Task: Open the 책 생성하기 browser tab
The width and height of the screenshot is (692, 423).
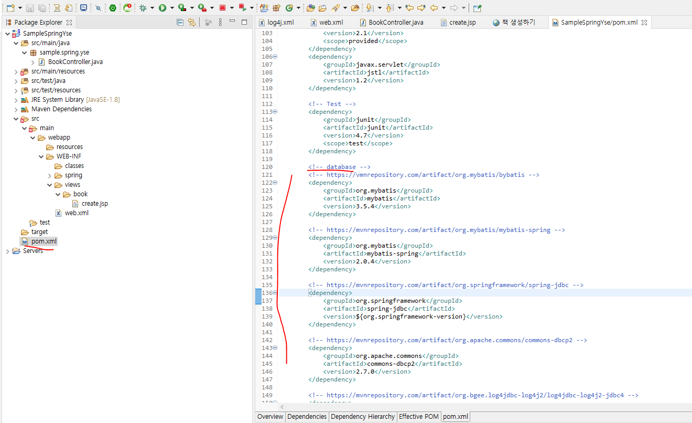Action: pyautogui.click(x=514, y=23)
